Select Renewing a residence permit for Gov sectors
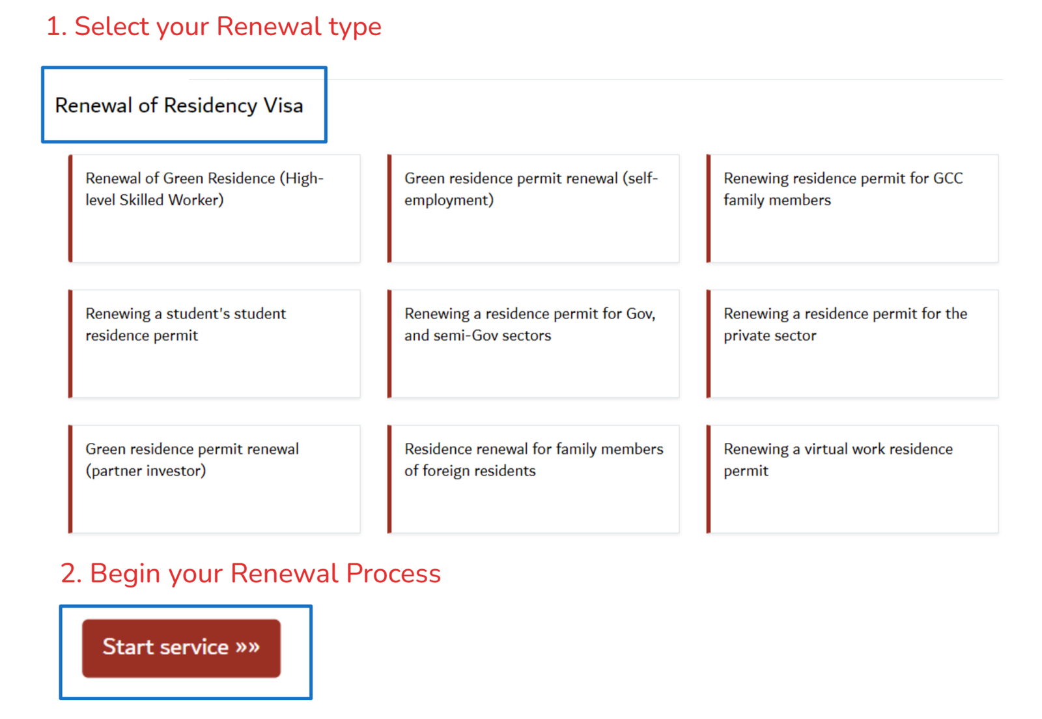The image size is (1042, 719). click(x=533, y=343)
